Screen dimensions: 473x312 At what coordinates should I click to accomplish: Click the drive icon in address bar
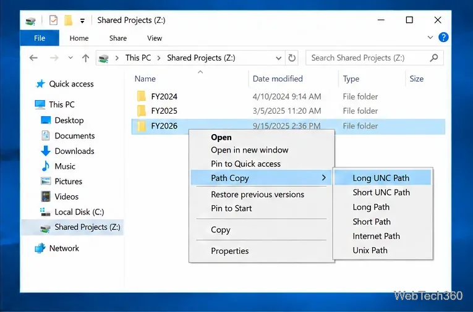click(103, 58)
